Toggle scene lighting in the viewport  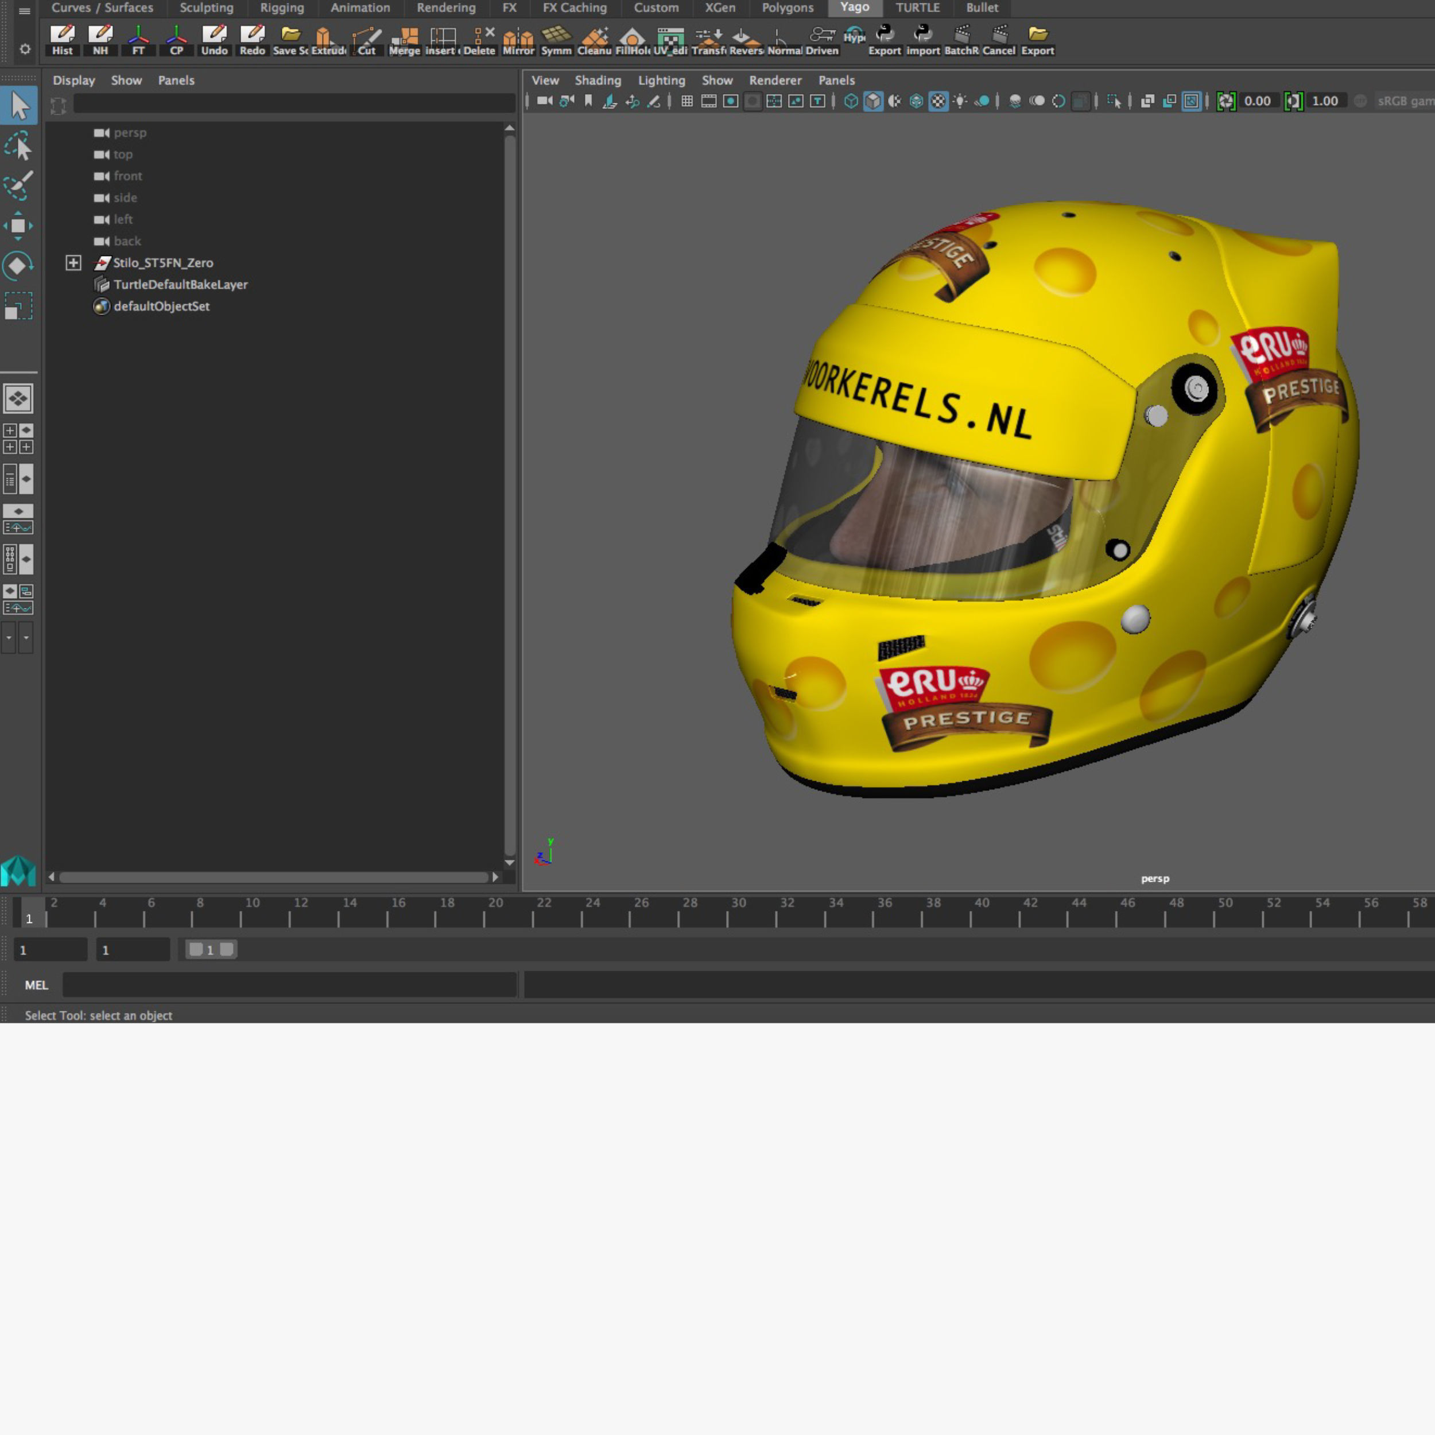tap(960, 101)
